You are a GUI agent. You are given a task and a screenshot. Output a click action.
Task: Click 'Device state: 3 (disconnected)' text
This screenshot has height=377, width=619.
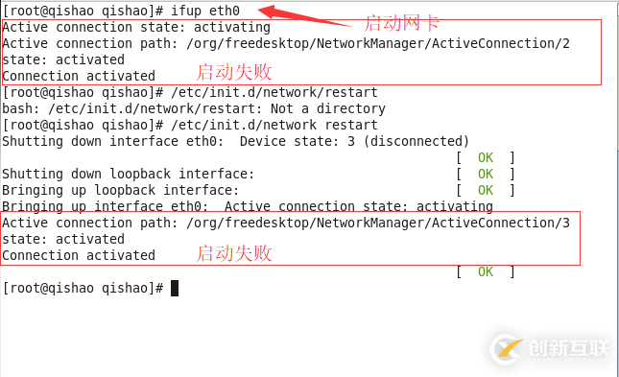pos(354,141)
